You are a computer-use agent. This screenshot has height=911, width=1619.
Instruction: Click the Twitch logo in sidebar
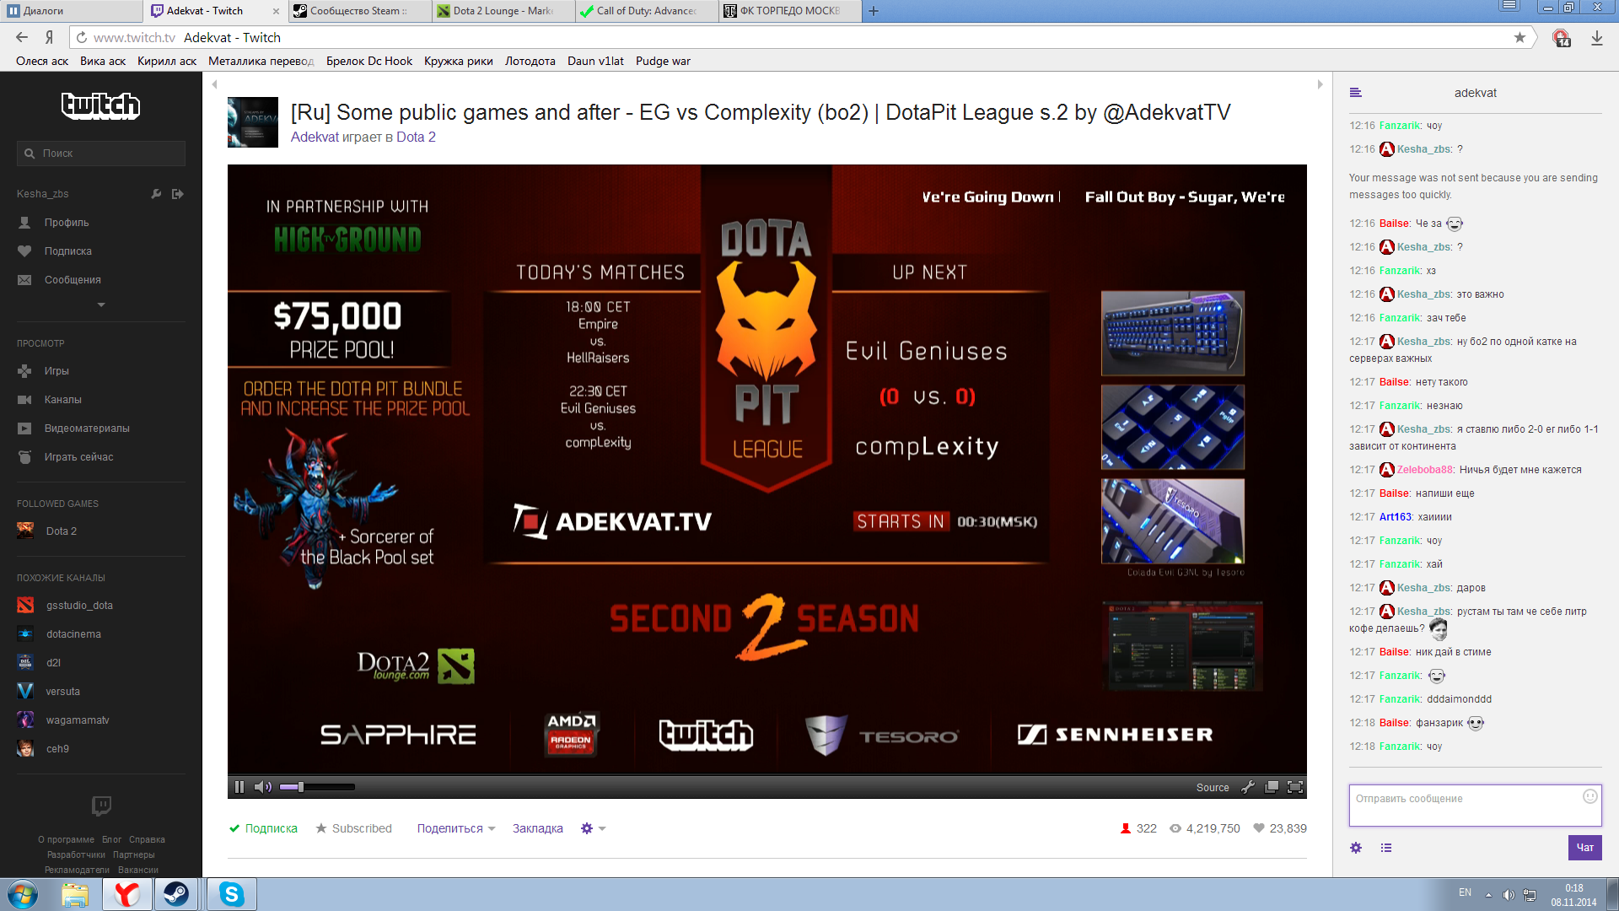[100, 105]
